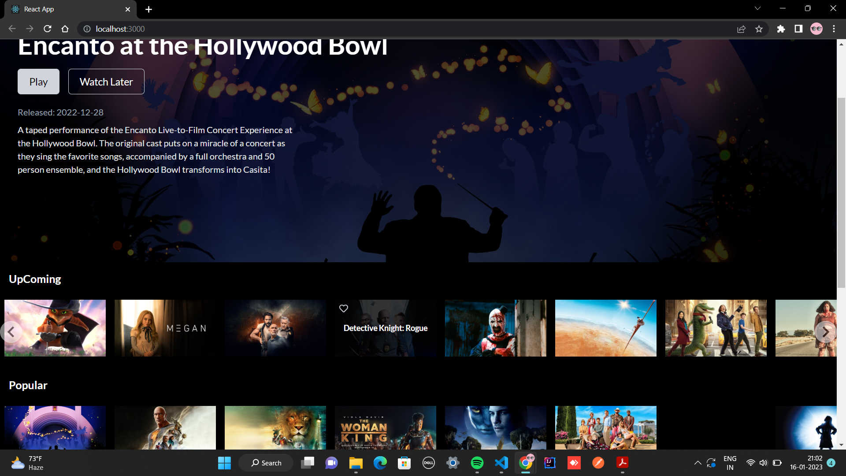The image size is (846, 476).
Task: Click the reload page icon
Action: click(47, 29)
